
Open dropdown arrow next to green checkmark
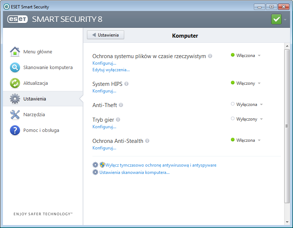point(285,19)
